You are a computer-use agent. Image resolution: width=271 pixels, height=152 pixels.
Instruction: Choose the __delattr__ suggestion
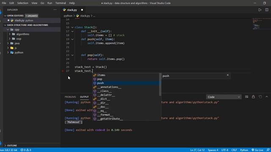pos(126,95)
